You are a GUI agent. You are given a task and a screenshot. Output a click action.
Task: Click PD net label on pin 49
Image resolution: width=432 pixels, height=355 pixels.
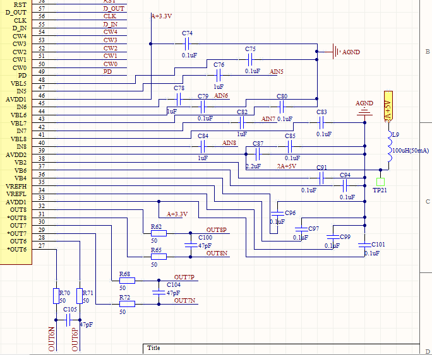[107, 72]
